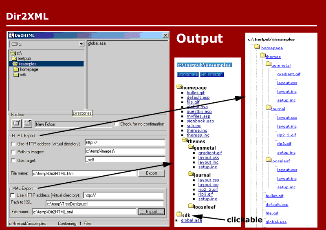Select the highlighted iissamples folder
Viewport: 326px width, 230px height.
point(27,64)
